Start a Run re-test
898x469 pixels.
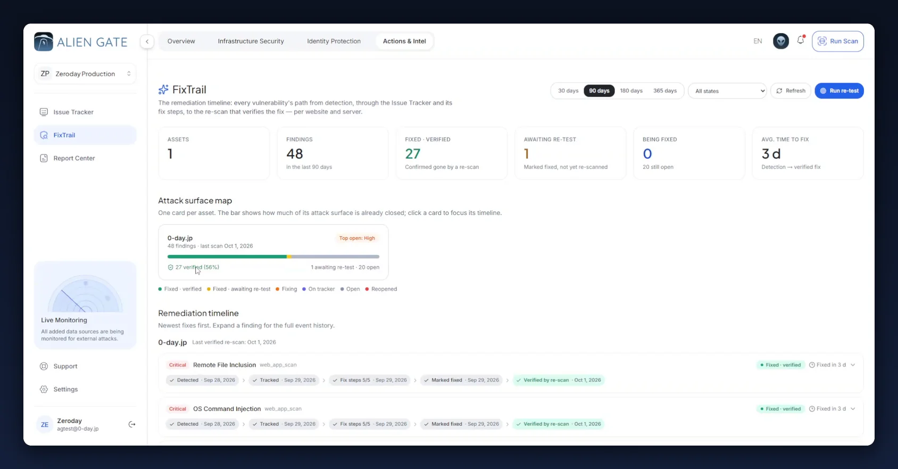point(839,91)
